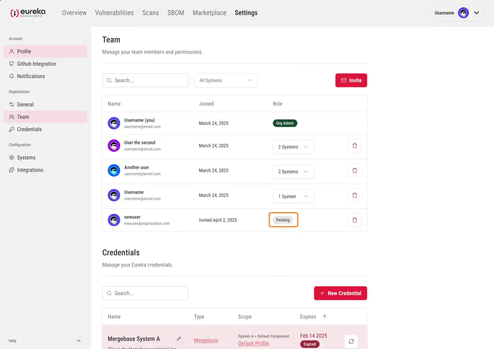494x349 pixels.
Task: Open the Default Profile link
Action: [254, 343]
